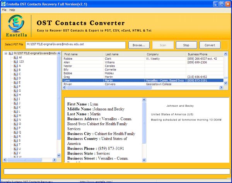
Task: Click the Enstella application icon in title bar
Action: point(3,4)
